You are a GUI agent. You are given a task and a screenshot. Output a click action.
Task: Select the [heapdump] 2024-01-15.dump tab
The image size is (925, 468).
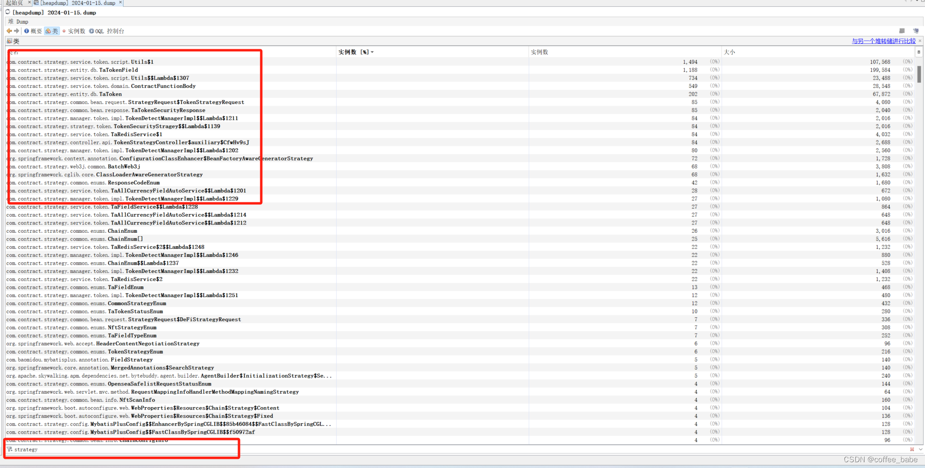[78, 3]
